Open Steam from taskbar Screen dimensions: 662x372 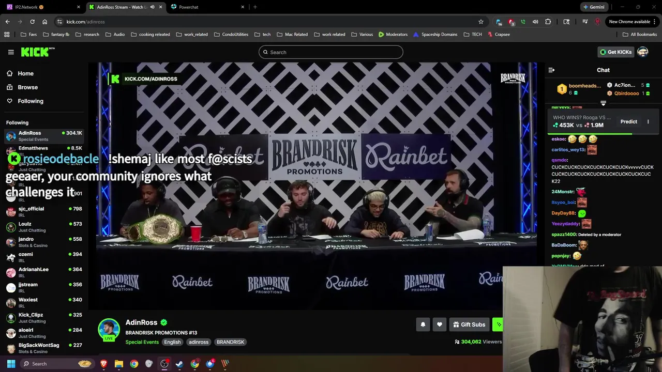coord(179,364)
